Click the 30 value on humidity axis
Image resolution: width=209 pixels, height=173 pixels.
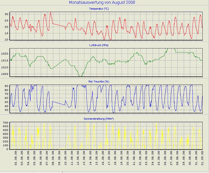point(6,110)
